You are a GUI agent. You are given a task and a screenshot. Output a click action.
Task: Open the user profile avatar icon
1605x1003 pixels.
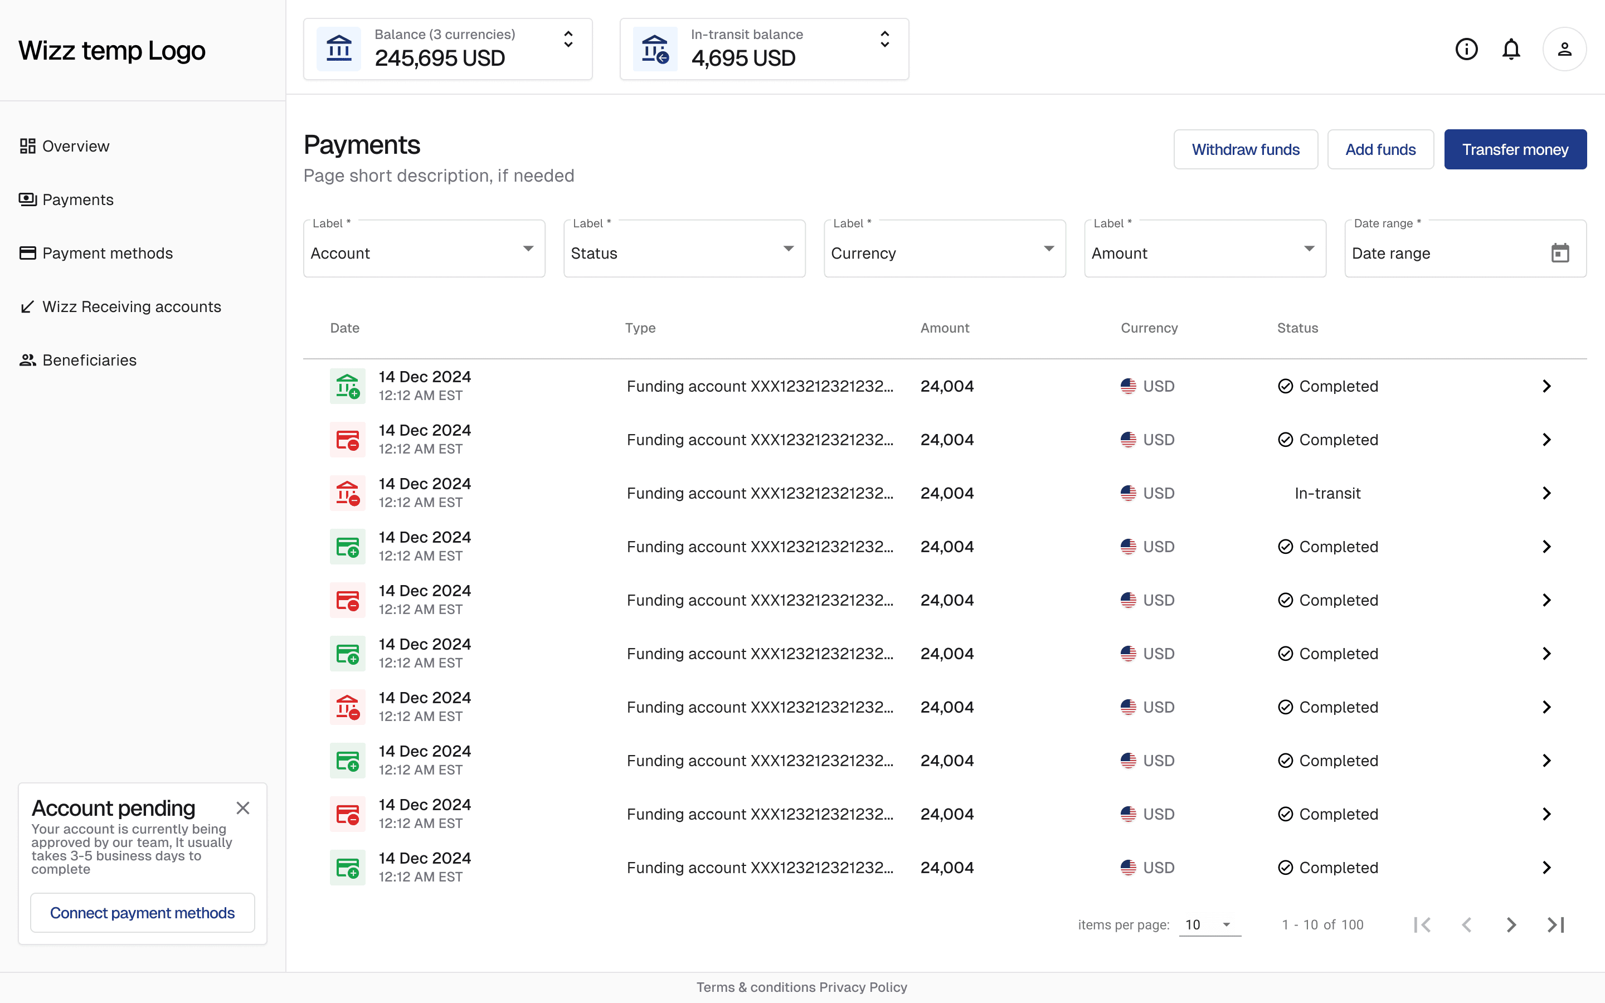click(x=1564, y=49)
